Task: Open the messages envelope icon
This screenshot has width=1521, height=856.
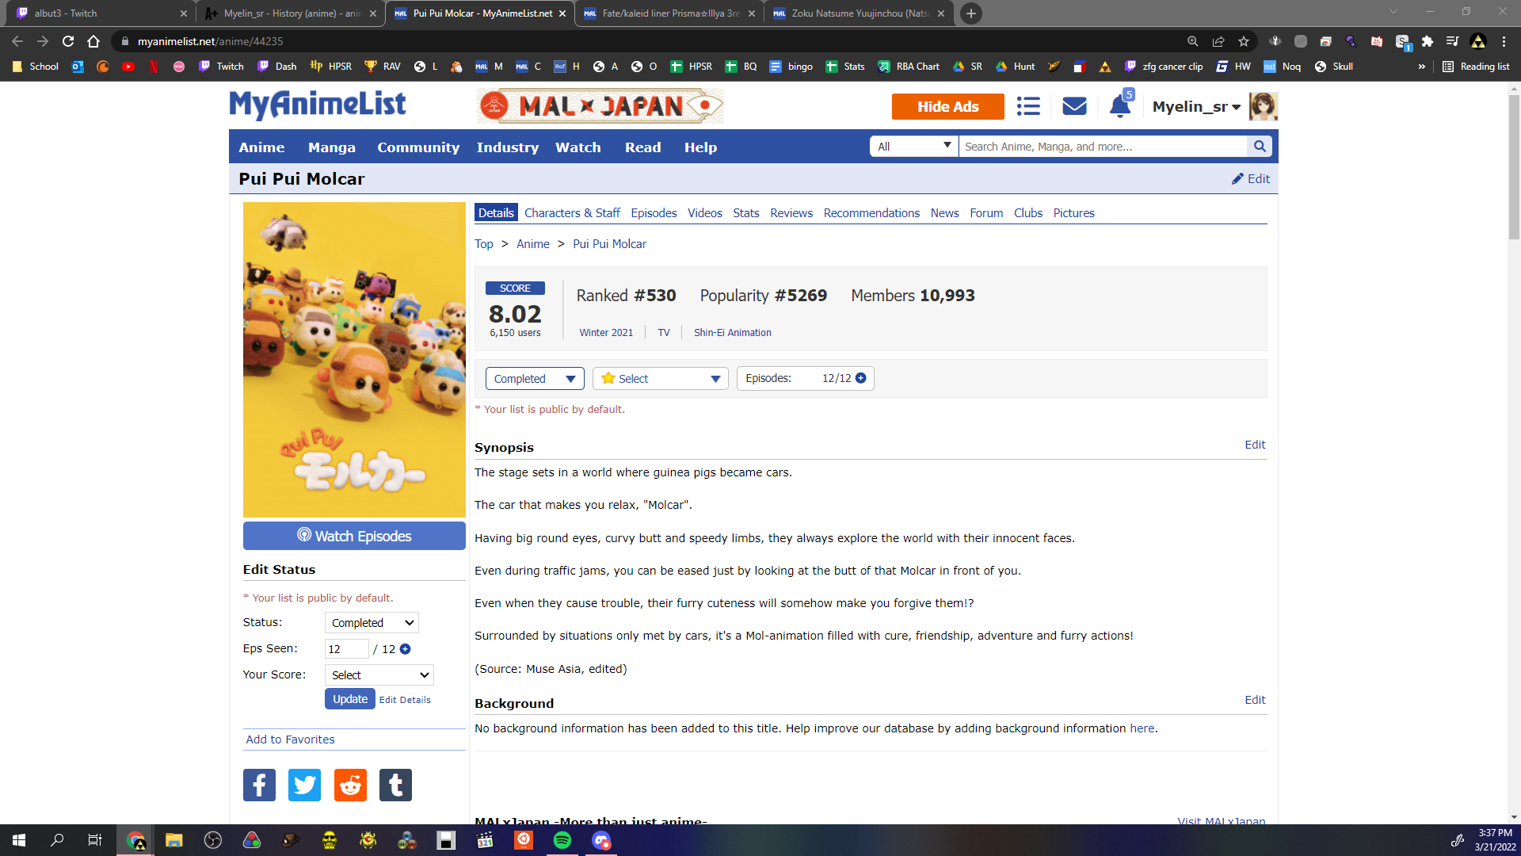Action: (1074, 106)
